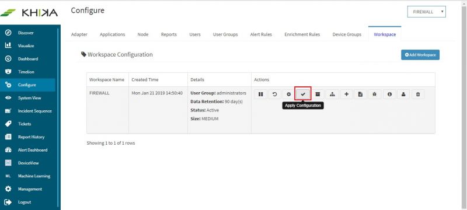The image size is (467, 210).
Task: Click the Apply Configuration checkmark button
Action: (x=303, y=94)
